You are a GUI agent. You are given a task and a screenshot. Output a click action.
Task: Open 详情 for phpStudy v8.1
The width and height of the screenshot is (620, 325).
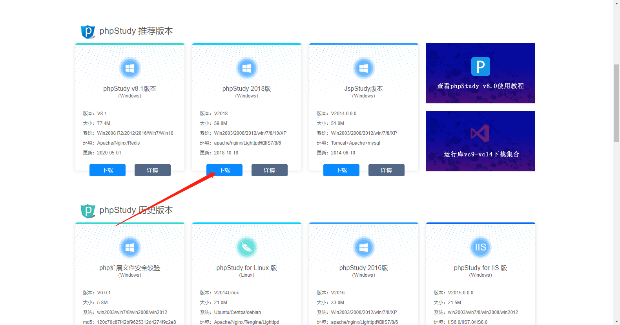(x=153, y=170)
